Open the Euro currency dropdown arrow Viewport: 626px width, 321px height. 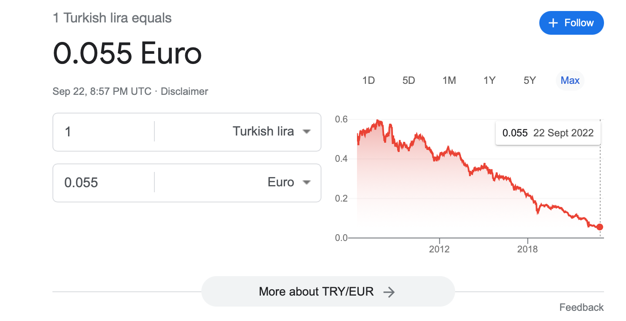coord(307,183)
